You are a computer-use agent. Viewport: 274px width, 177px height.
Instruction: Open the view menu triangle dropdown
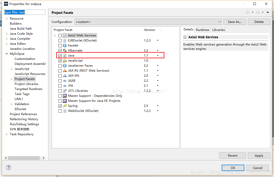[268, 12]
